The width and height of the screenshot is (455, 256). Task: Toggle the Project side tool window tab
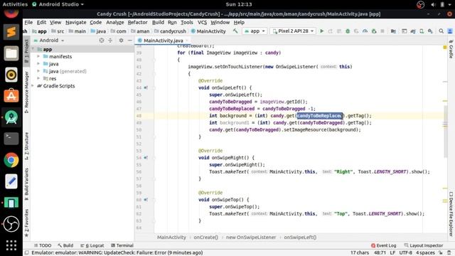pos(26,50)
